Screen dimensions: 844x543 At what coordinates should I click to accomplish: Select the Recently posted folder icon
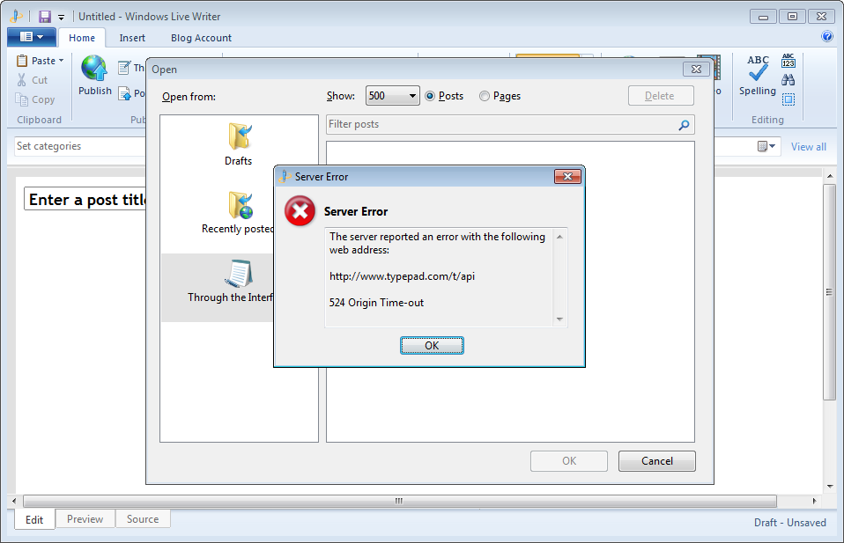click(x=239, y=205)
